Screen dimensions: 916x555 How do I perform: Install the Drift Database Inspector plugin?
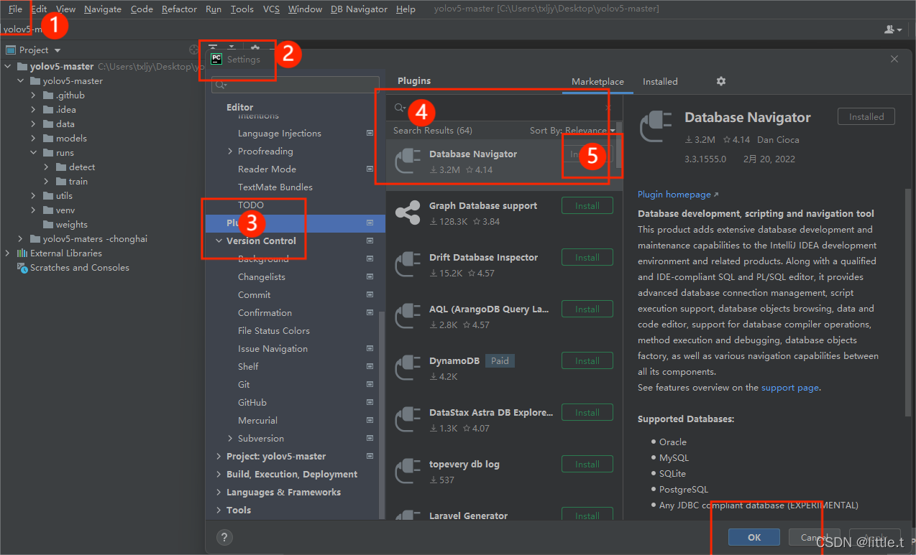[x=587, y=258]
